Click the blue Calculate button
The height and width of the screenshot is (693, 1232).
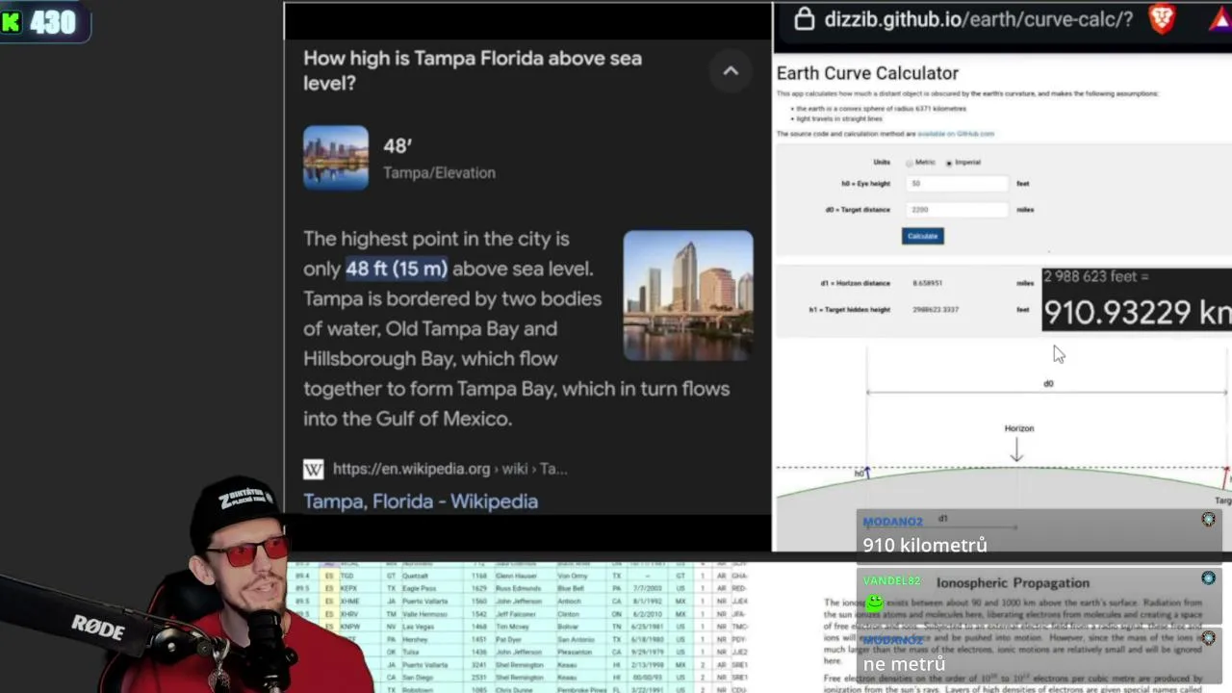tap(922, 236)
